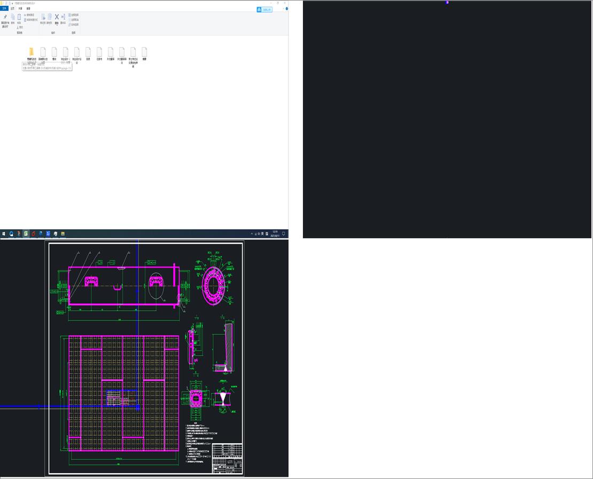Click the Pin to Quick Access icon
The width and height of the screenshot is (593, 479).
pyautogui.click(x=5, y=18)
